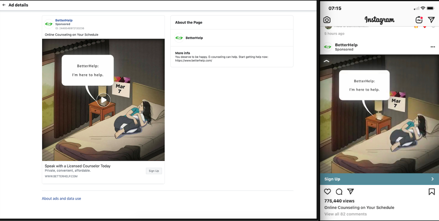Screen dimensions: 439x221
Task: Like the Instagram post with heart icon
Action: click(x=327, y=191)
